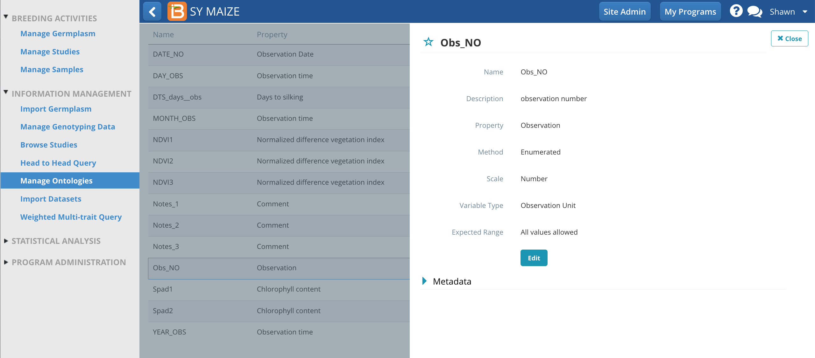Image resolution: width=815 pixels, height=358 pixels.
Task: Expand the Metadata section
Action: 424,281
